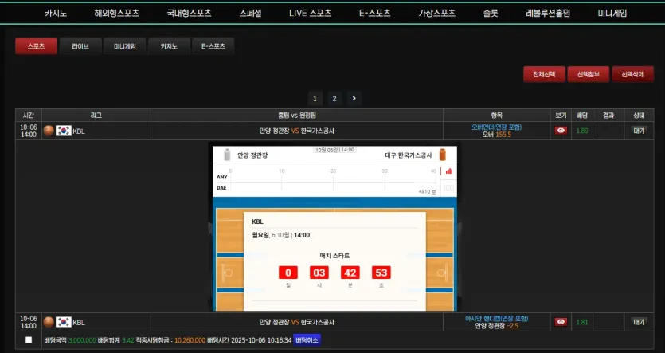
Task: Click Korean flag in second KBL row
Action: coord(64,322)
